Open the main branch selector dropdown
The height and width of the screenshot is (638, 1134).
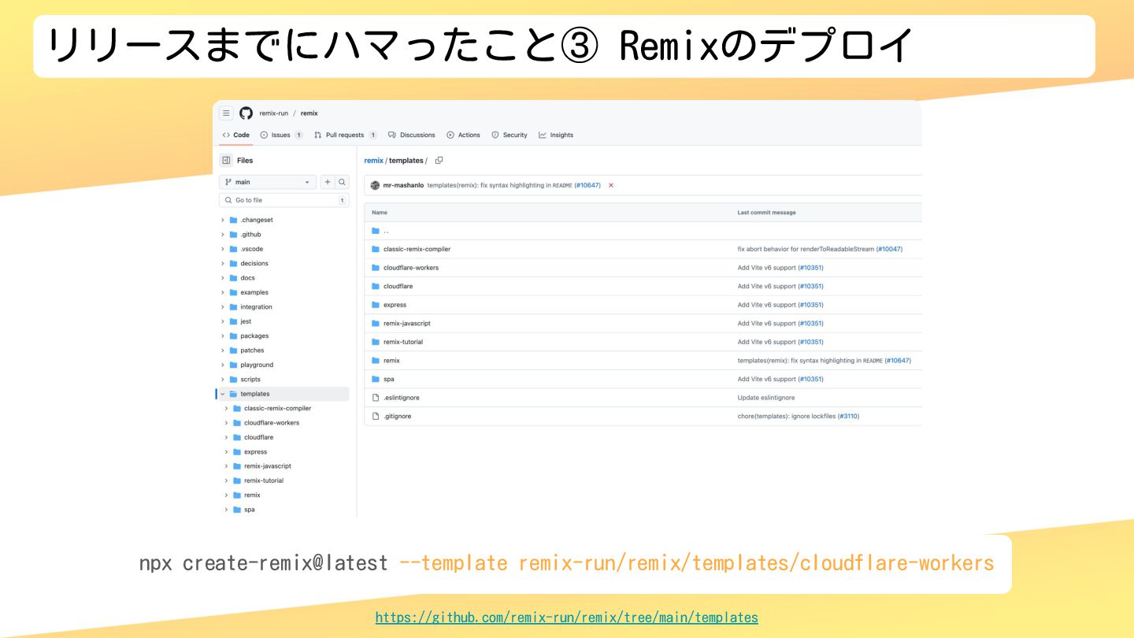point(268,182)
